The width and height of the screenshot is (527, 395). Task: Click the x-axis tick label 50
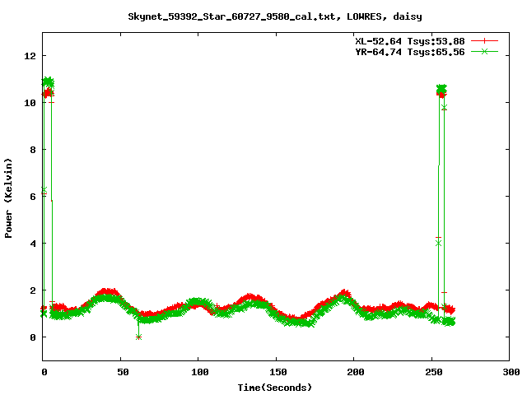click(123, 372)
